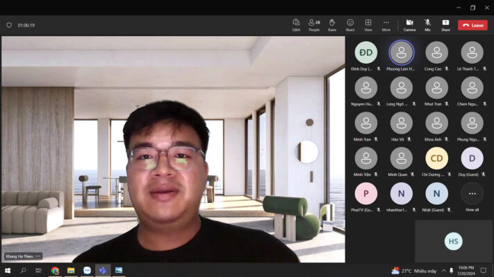This screenshot has height=277, width=494.
Task: Share your screen content
Action: click(445, 25)
